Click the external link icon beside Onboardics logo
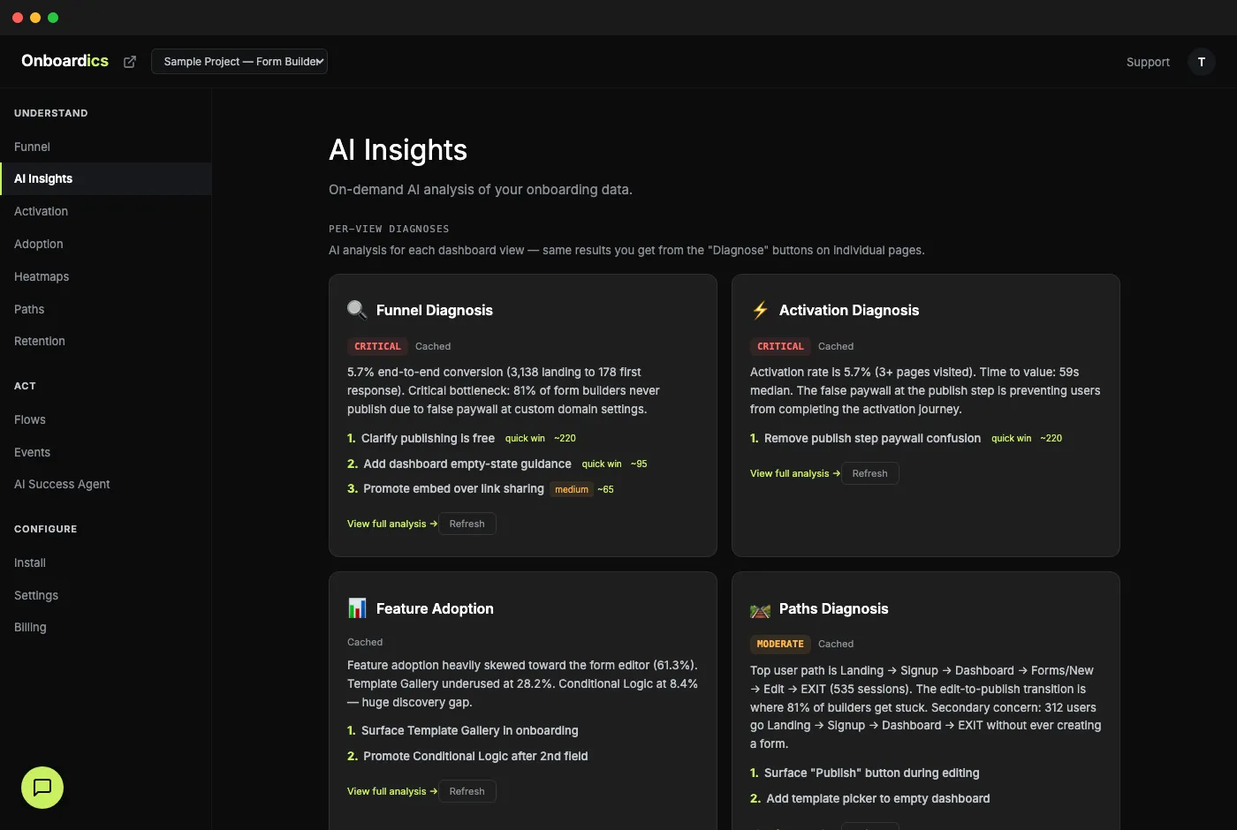1237x830 pixels. pyautogui.click(x=129, y=61)
